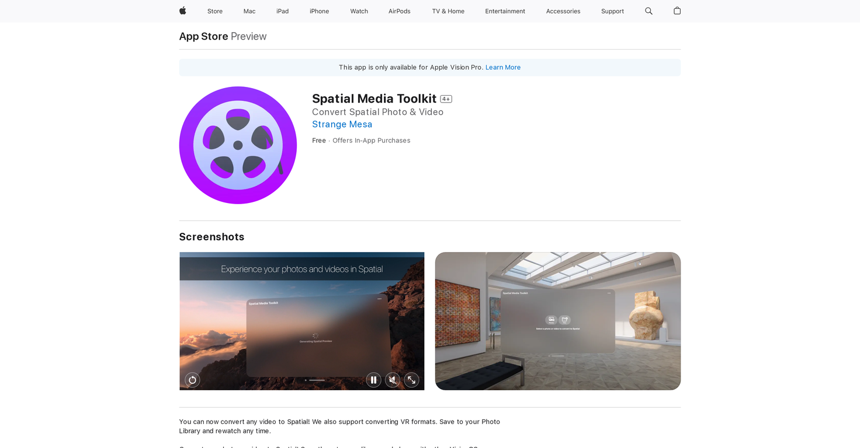Select the Photo option in the app screenshot
The image size is (860, 448).
(551, 320)
